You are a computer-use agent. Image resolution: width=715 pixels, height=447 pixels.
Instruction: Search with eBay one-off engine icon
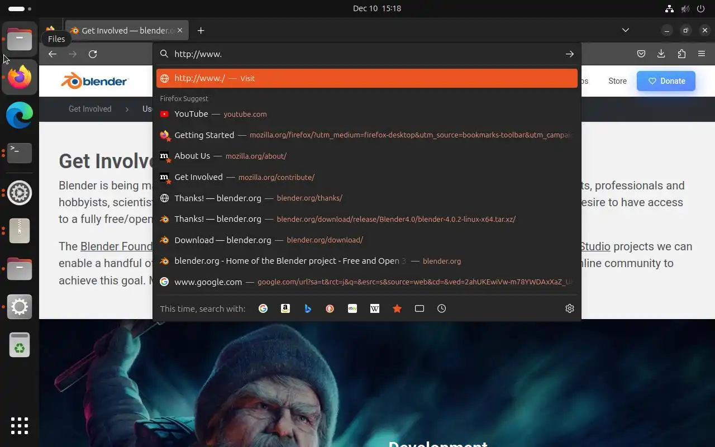pyautogui.click(x=352, y=308)
